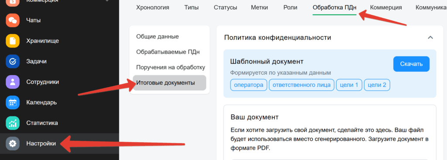Click Формируется по указанным данным text
447x160 pixels.
[281, 73]
